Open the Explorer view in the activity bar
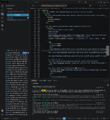This screenshot has height=120, width=110. coord(2,6)
